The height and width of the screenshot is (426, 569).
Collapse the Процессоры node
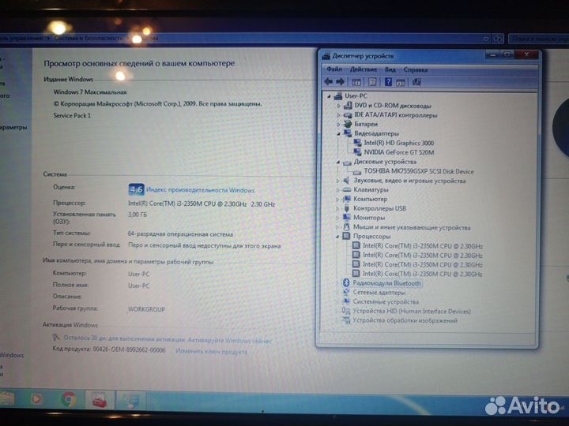click(x=337, y=237)
